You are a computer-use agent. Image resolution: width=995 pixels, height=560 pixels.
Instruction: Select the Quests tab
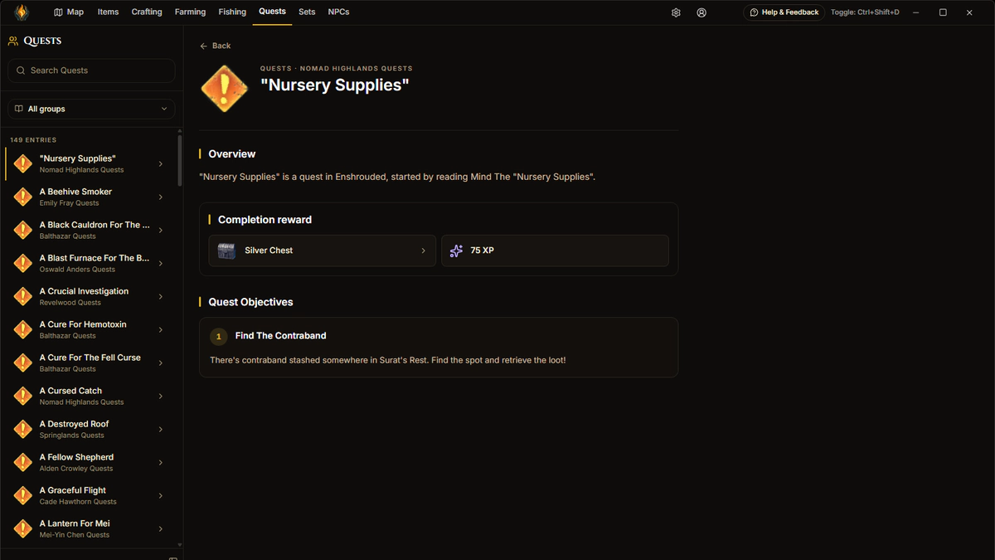pos(272,12)
